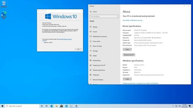Click the search magnifier in Find a setting
This screenshot has width=193, height=108.
[x=117, y=16]
